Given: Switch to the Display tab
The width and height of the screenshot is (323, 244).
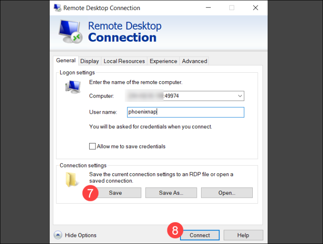Looking at the screenshot, I should pos(90,61).
